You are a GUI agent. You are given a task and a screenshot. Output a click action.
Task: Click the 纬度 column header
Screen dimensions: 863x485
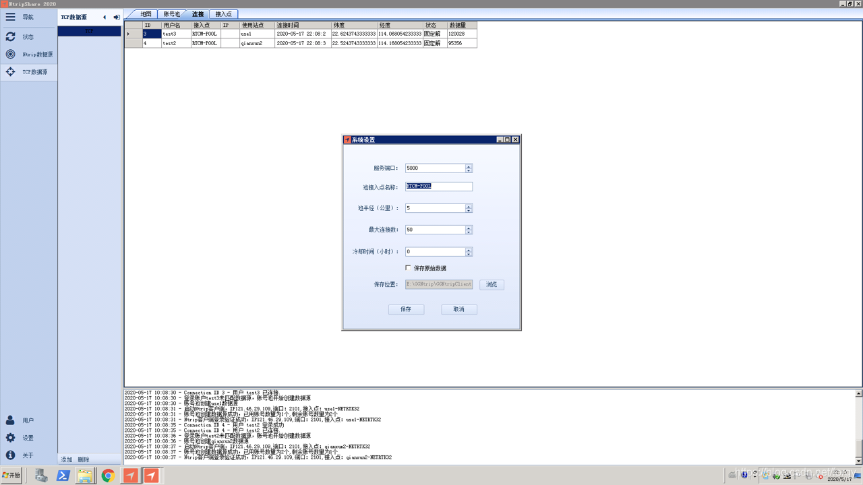click(353, 25)
